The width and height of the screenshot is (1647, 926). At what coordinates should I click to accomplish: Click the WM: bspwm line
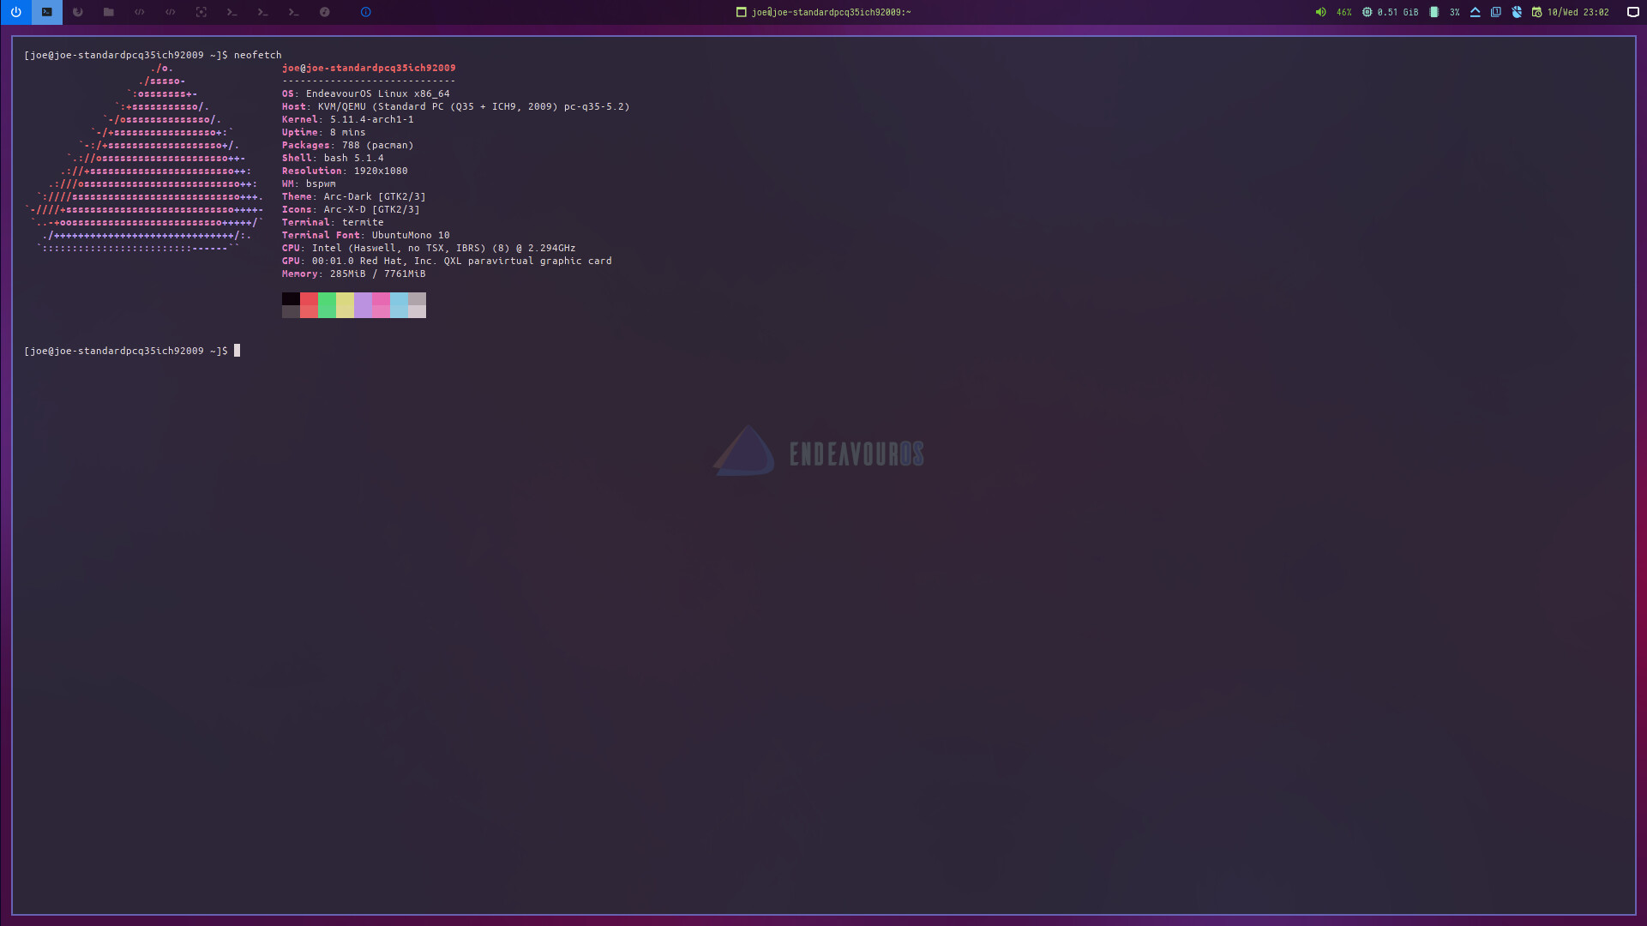coord(309,183)
